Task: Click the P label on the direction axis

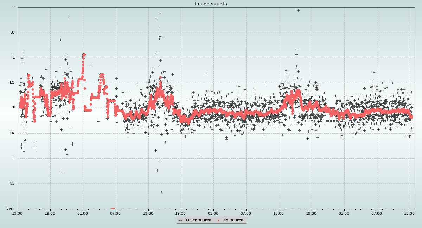Action: point(13,7)
